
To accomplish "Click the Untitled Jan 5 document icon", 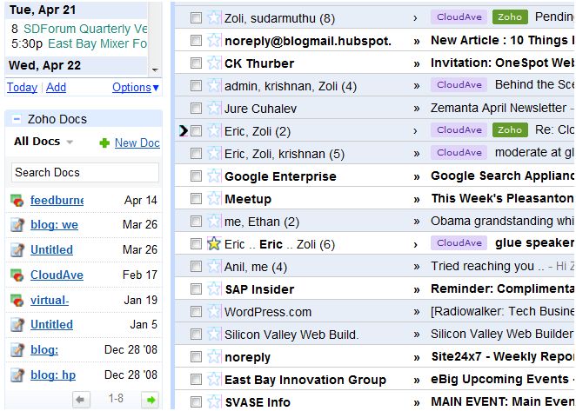I will pyautogui.click(x=17, y=325).
